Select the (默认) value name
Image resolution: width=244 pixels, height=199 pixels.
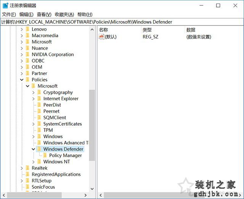pos(111,37)
